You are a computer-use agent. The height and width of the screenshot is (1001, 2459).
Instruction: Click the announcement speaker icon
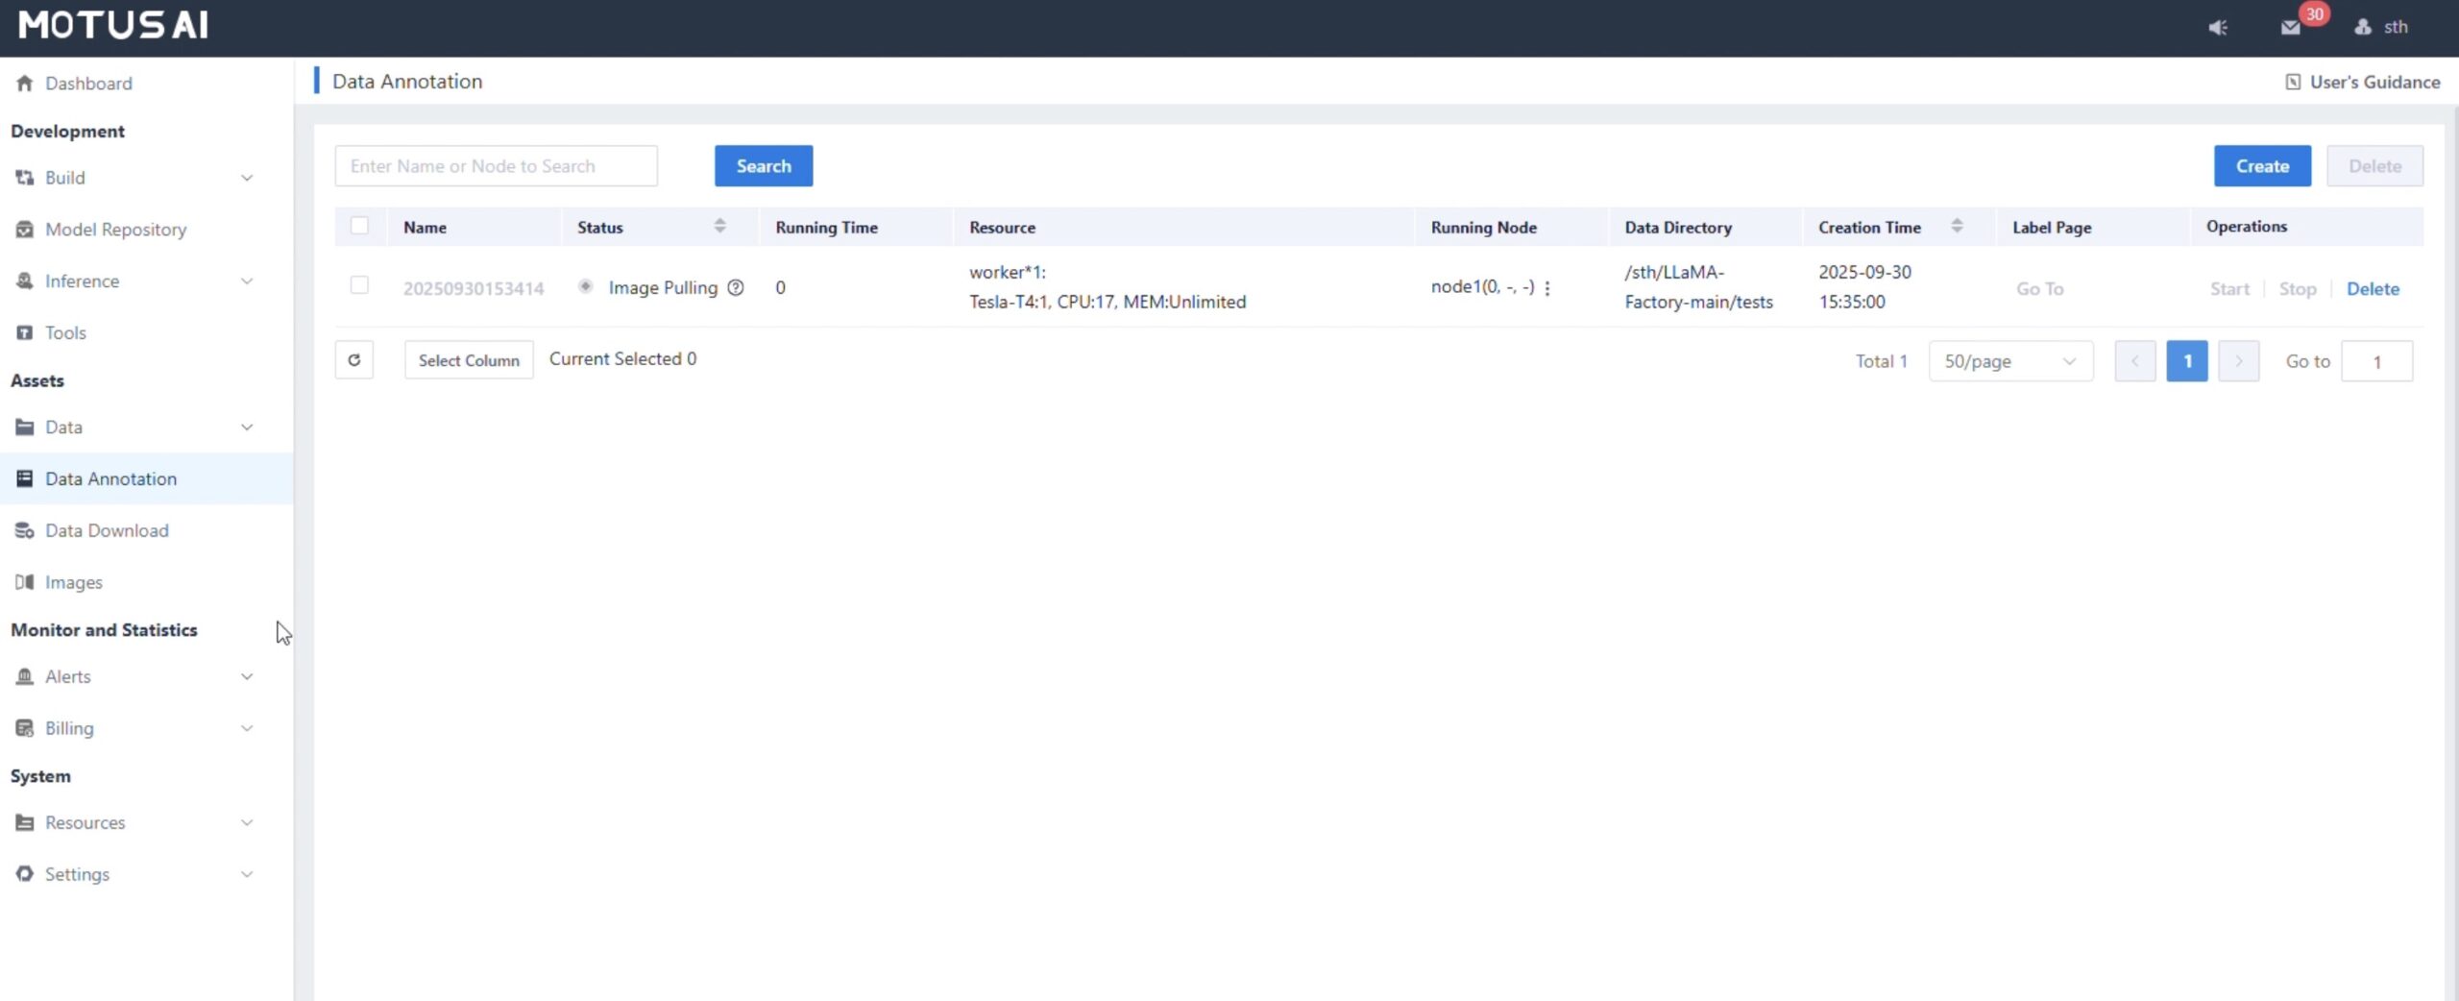(x=2217, y=27)
